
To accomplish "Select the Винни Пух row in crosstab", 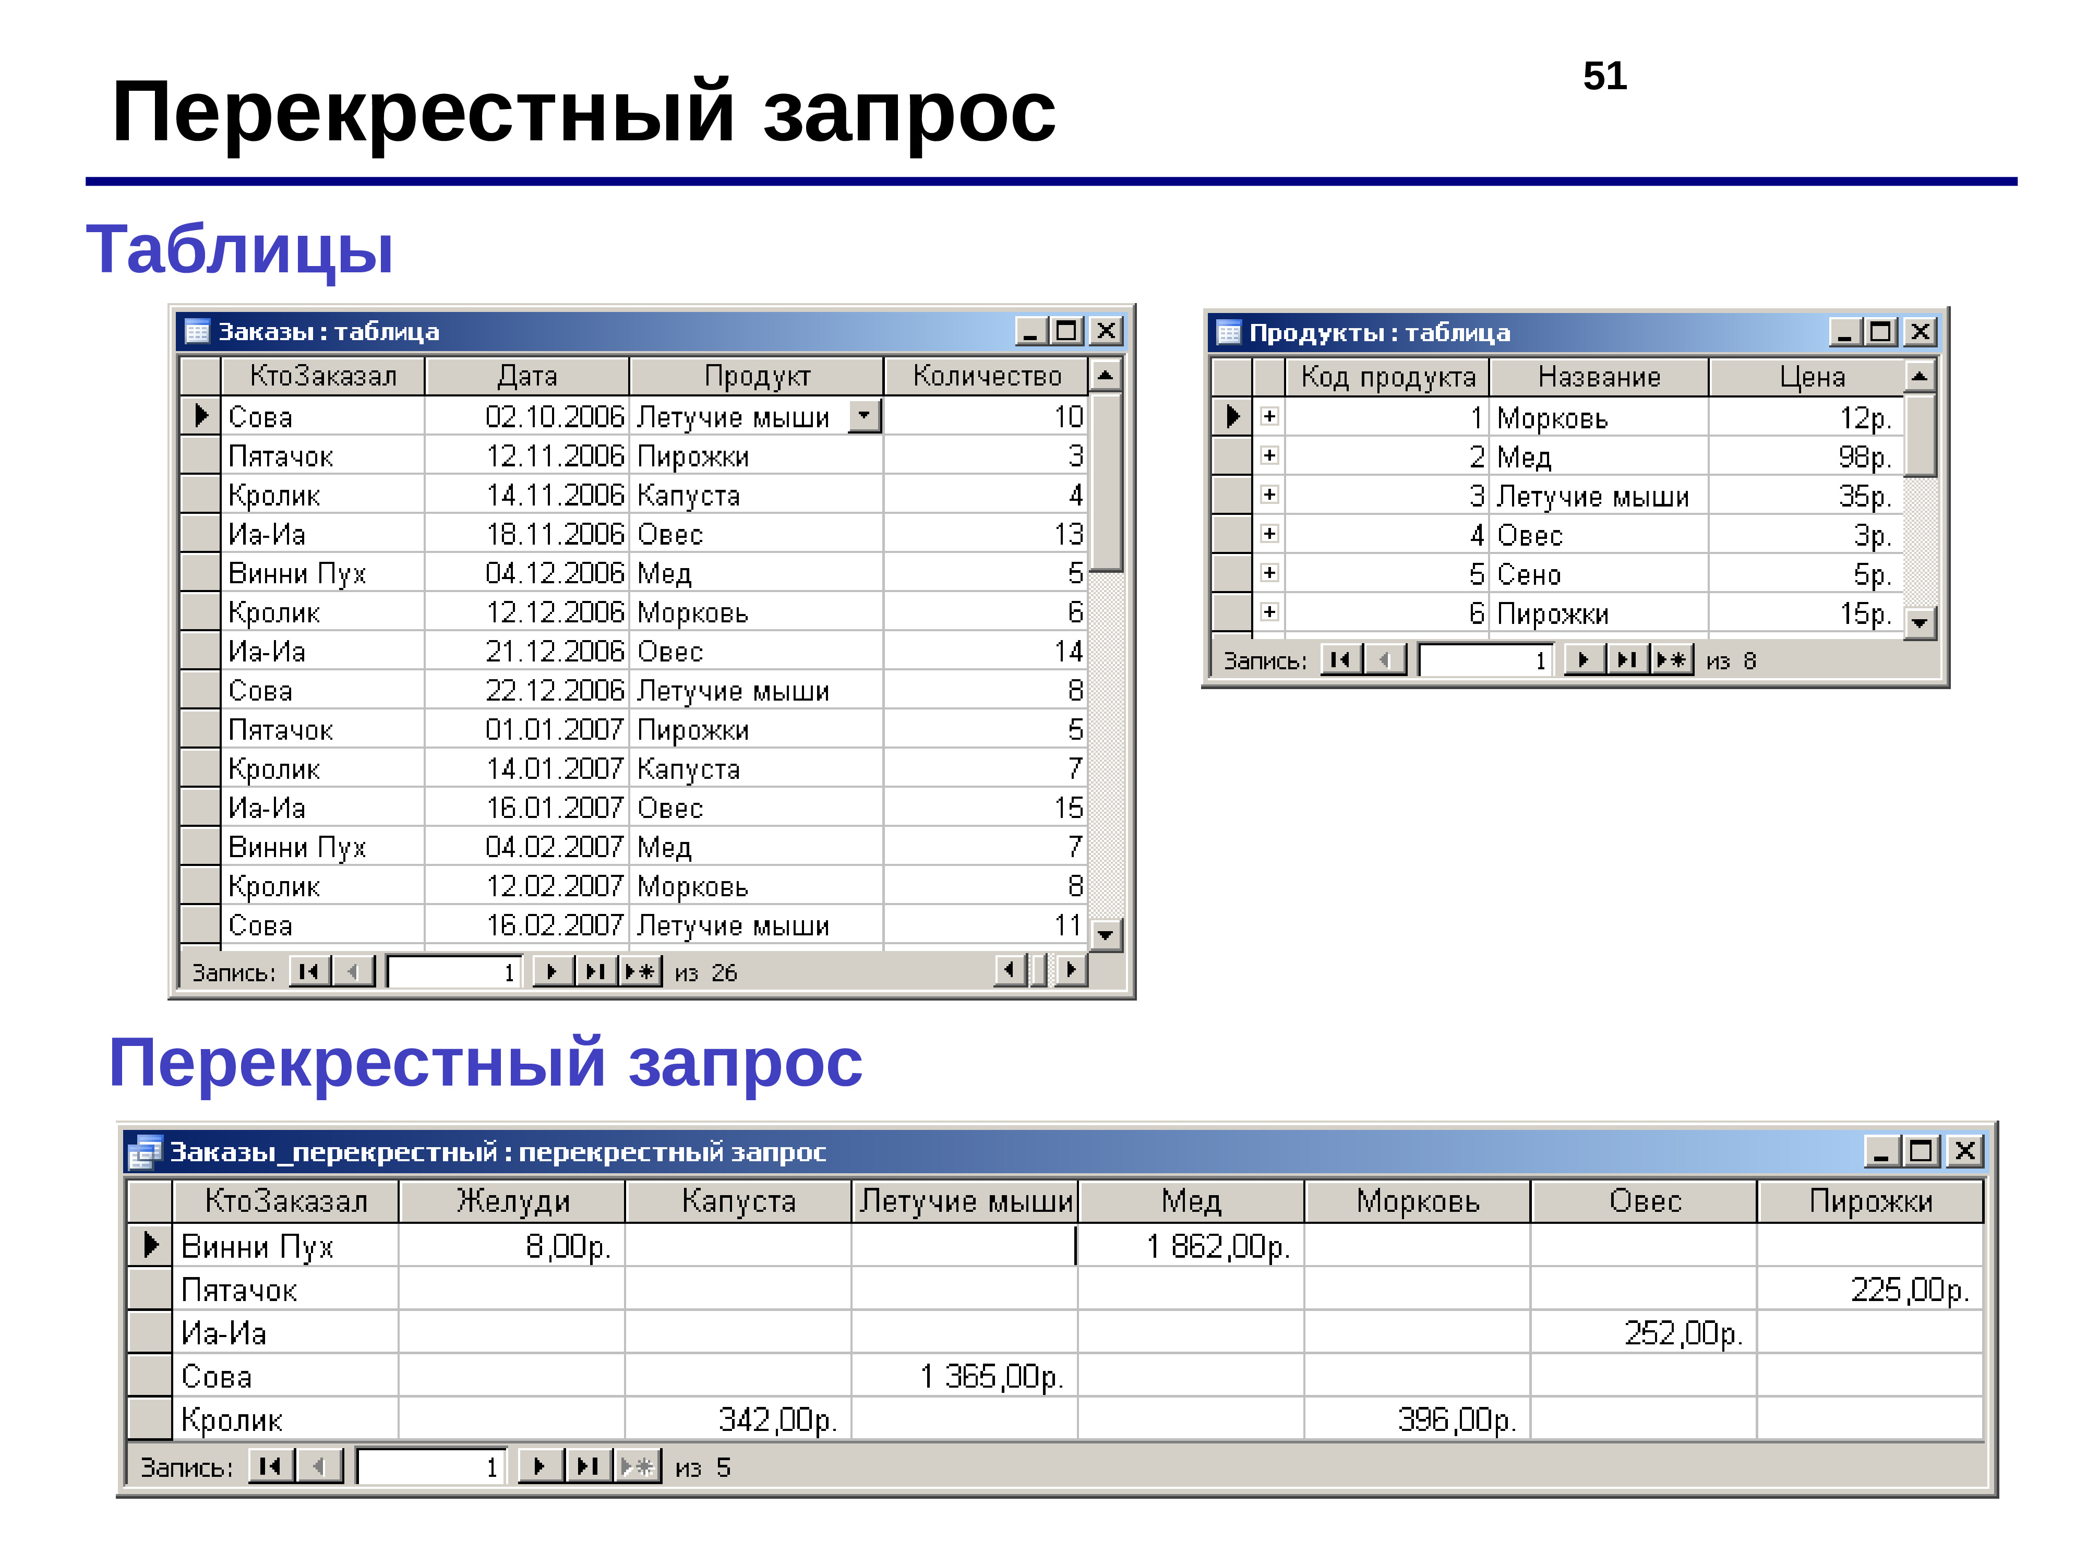I will pos(150,1245).
